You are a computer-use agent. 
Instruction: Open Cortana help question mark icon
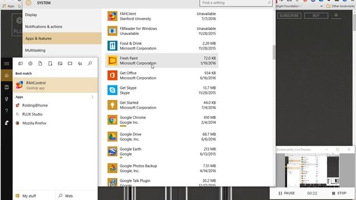7,111
